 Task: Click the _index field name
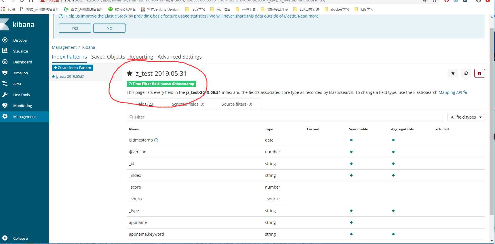[135, 175]
